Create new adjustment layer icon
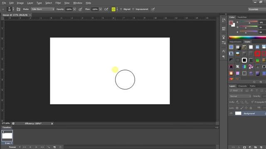Screen dimensions: 266x149 click(250, 147)
